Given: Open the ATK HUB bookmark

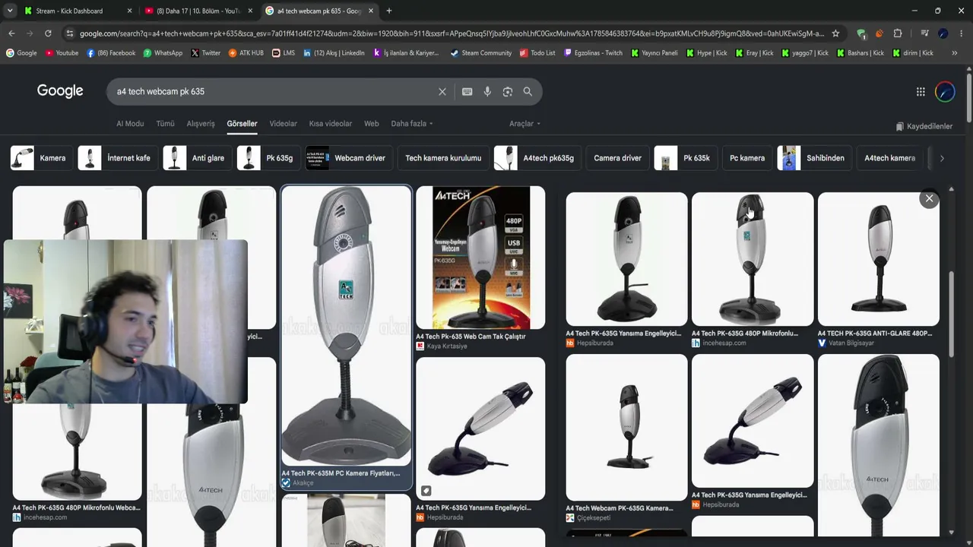Looking at the screenshot, I should 246,53.
